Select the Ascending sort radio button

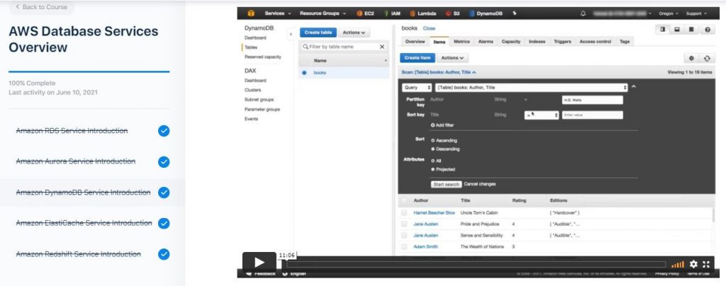pyautogui.click(x=433, y=140)
